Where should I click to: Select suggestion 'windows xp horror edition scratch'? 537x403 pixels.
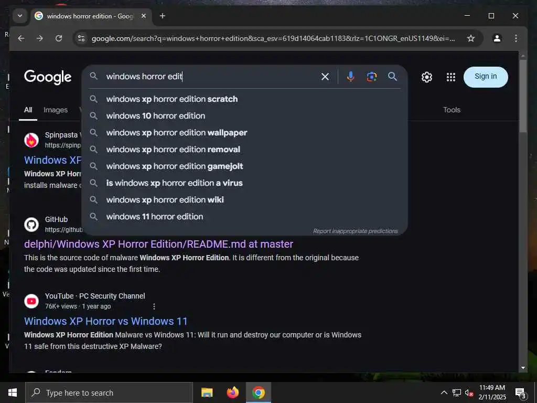pyautogui.click(x=244, y=99)
